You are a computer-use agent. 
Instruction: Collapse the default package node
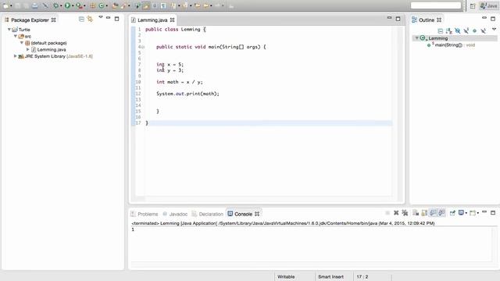[x=22, y=43]
